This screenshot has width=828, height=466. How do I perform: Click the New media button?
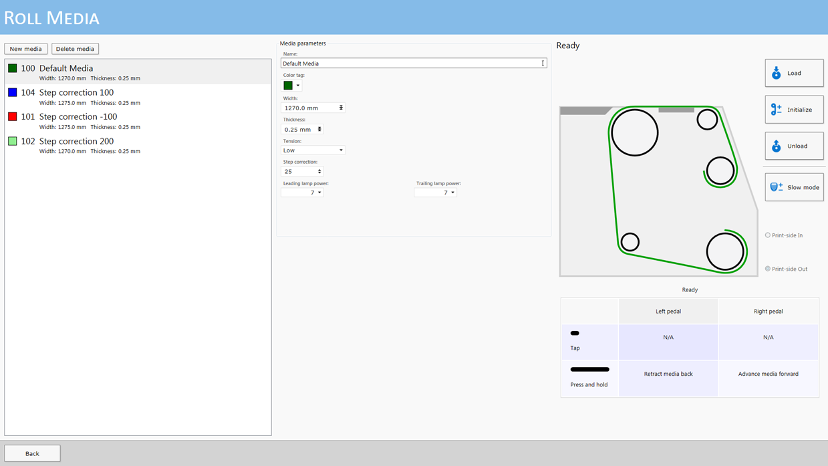[26, 49]
